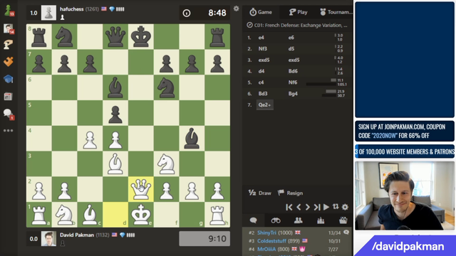Step back one move
The image size is (456, 256).
(x=299, y=207)
